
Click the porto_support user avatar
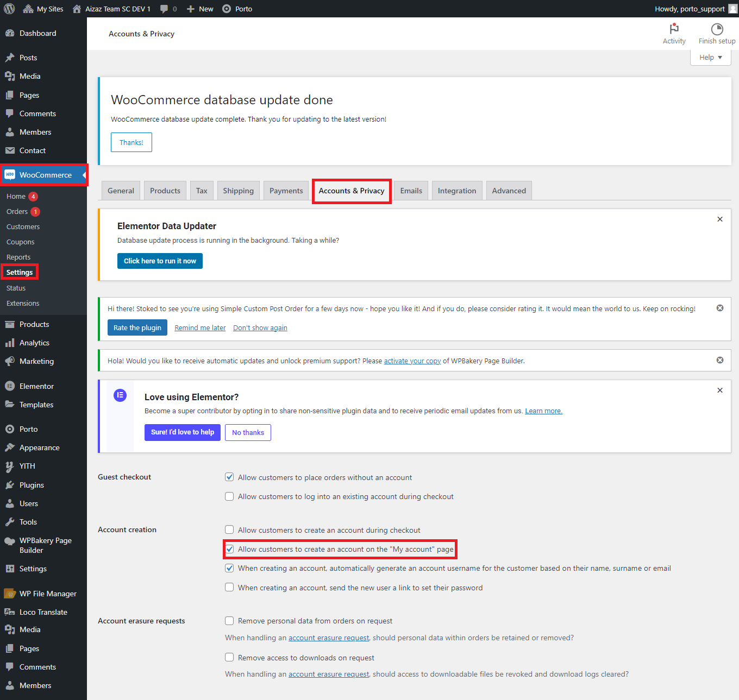(733, 9)
